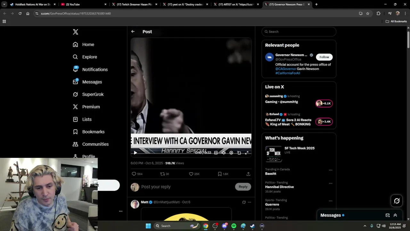This screenshot has width=410, height=231.
Task: Open Grok explain icon on Matt's reply
Action: [244, 202]
